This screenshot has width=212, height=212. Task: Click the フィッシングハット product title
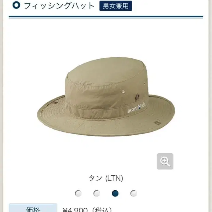coord(59,6)
